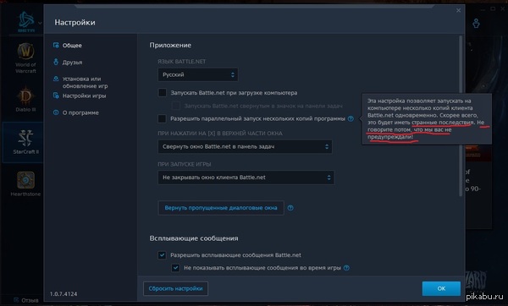Uncheck Не показывать всплывающие сообщения во время игры
The height and width of the screenshot is (306, 508).
tap(175, 268)
